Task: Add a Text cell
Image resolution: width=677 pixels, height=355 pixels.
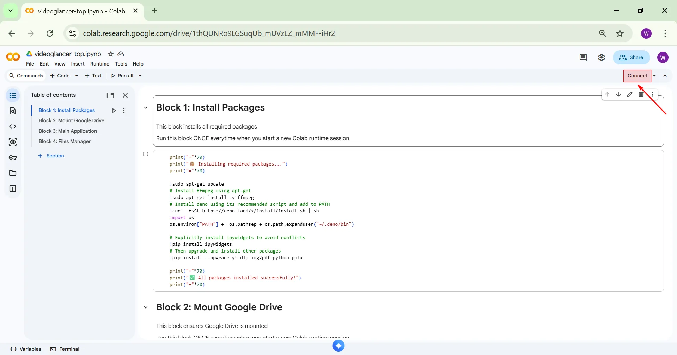Action: coord(93,76)
